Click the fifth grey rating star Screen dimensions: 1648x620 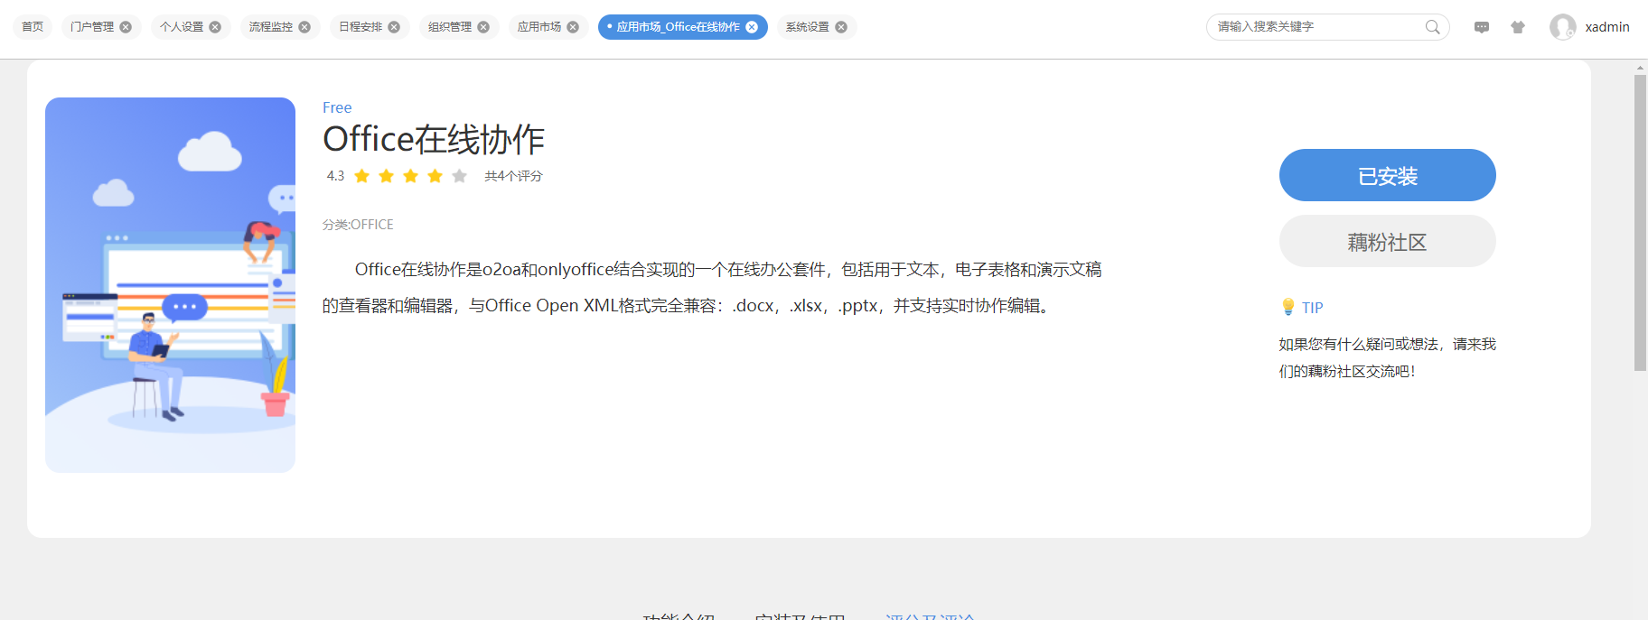point(460,176)
